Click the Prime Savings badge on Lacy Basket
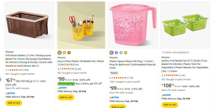Image resolution: width=211 pixels, height=108 pixels. click(x=66, y=84)
